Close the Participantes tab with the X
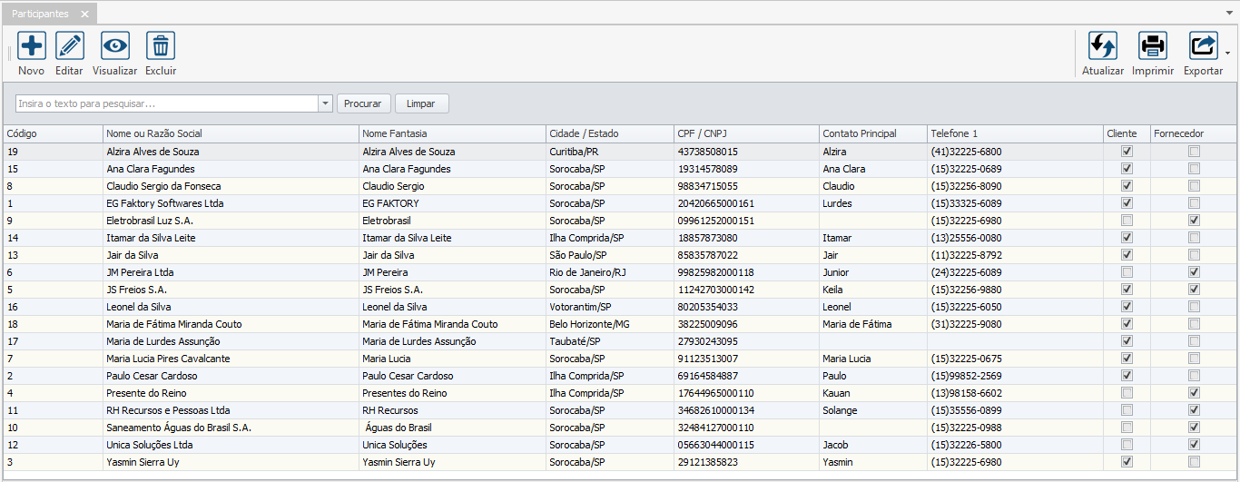This screenshot has height=482, width=1240. pos(84,15)
